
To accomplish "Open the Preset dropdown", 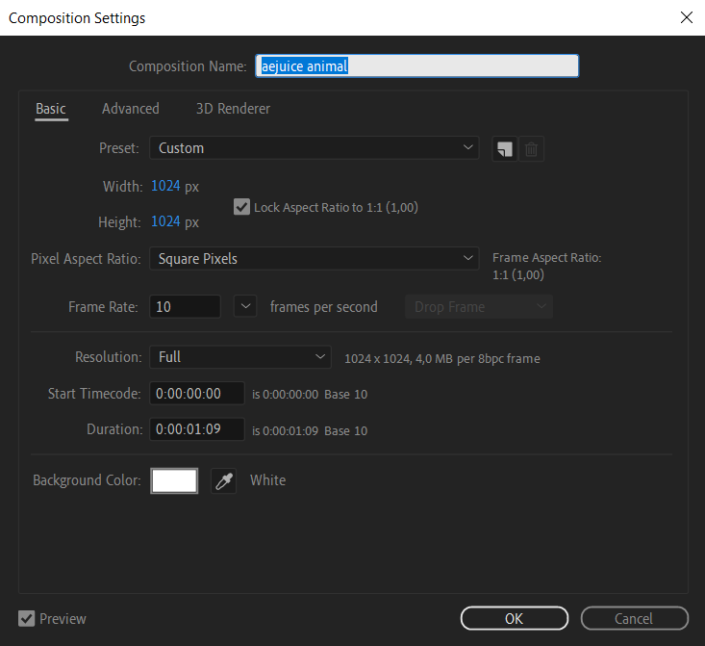I will coord(314,148).
